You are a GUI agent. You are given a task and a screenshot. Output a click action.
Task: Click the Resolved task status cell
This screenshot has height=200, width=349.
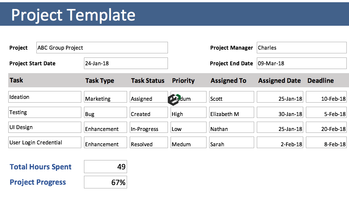pos(148,143)
